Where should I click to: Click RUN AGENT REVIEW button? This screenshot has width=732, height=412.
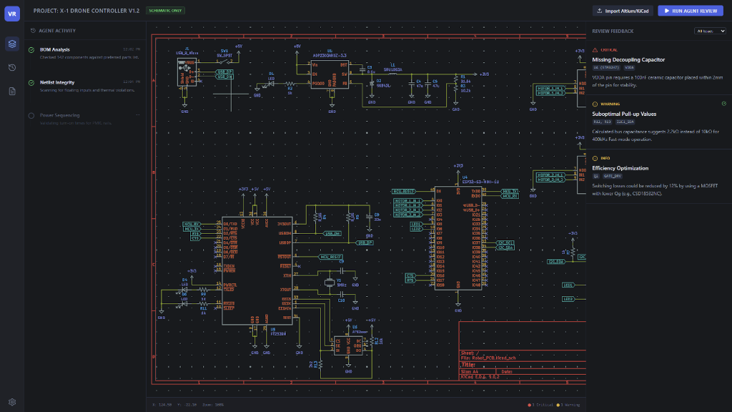point(691,11)
